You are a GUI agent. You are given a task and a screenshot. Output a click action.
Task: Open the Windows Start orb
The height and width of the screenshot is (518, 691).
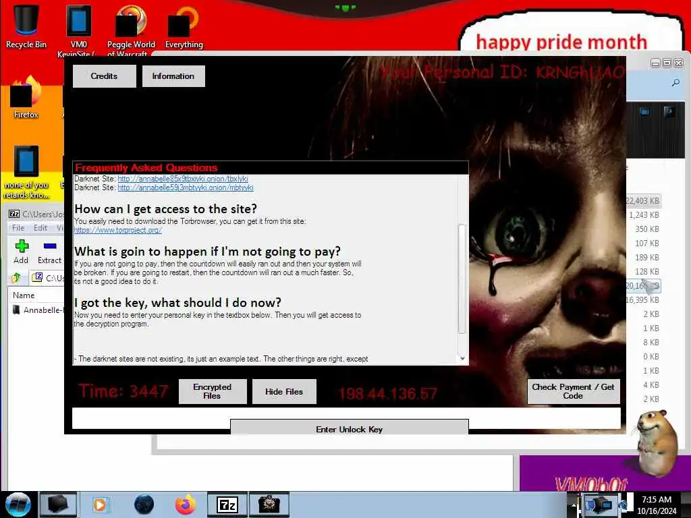click(x=18, y=505)
